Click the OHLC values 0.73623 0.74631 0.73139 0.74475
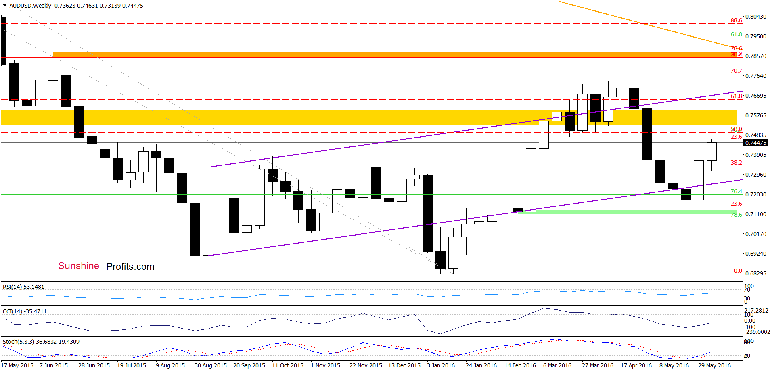 pos(99,6)
